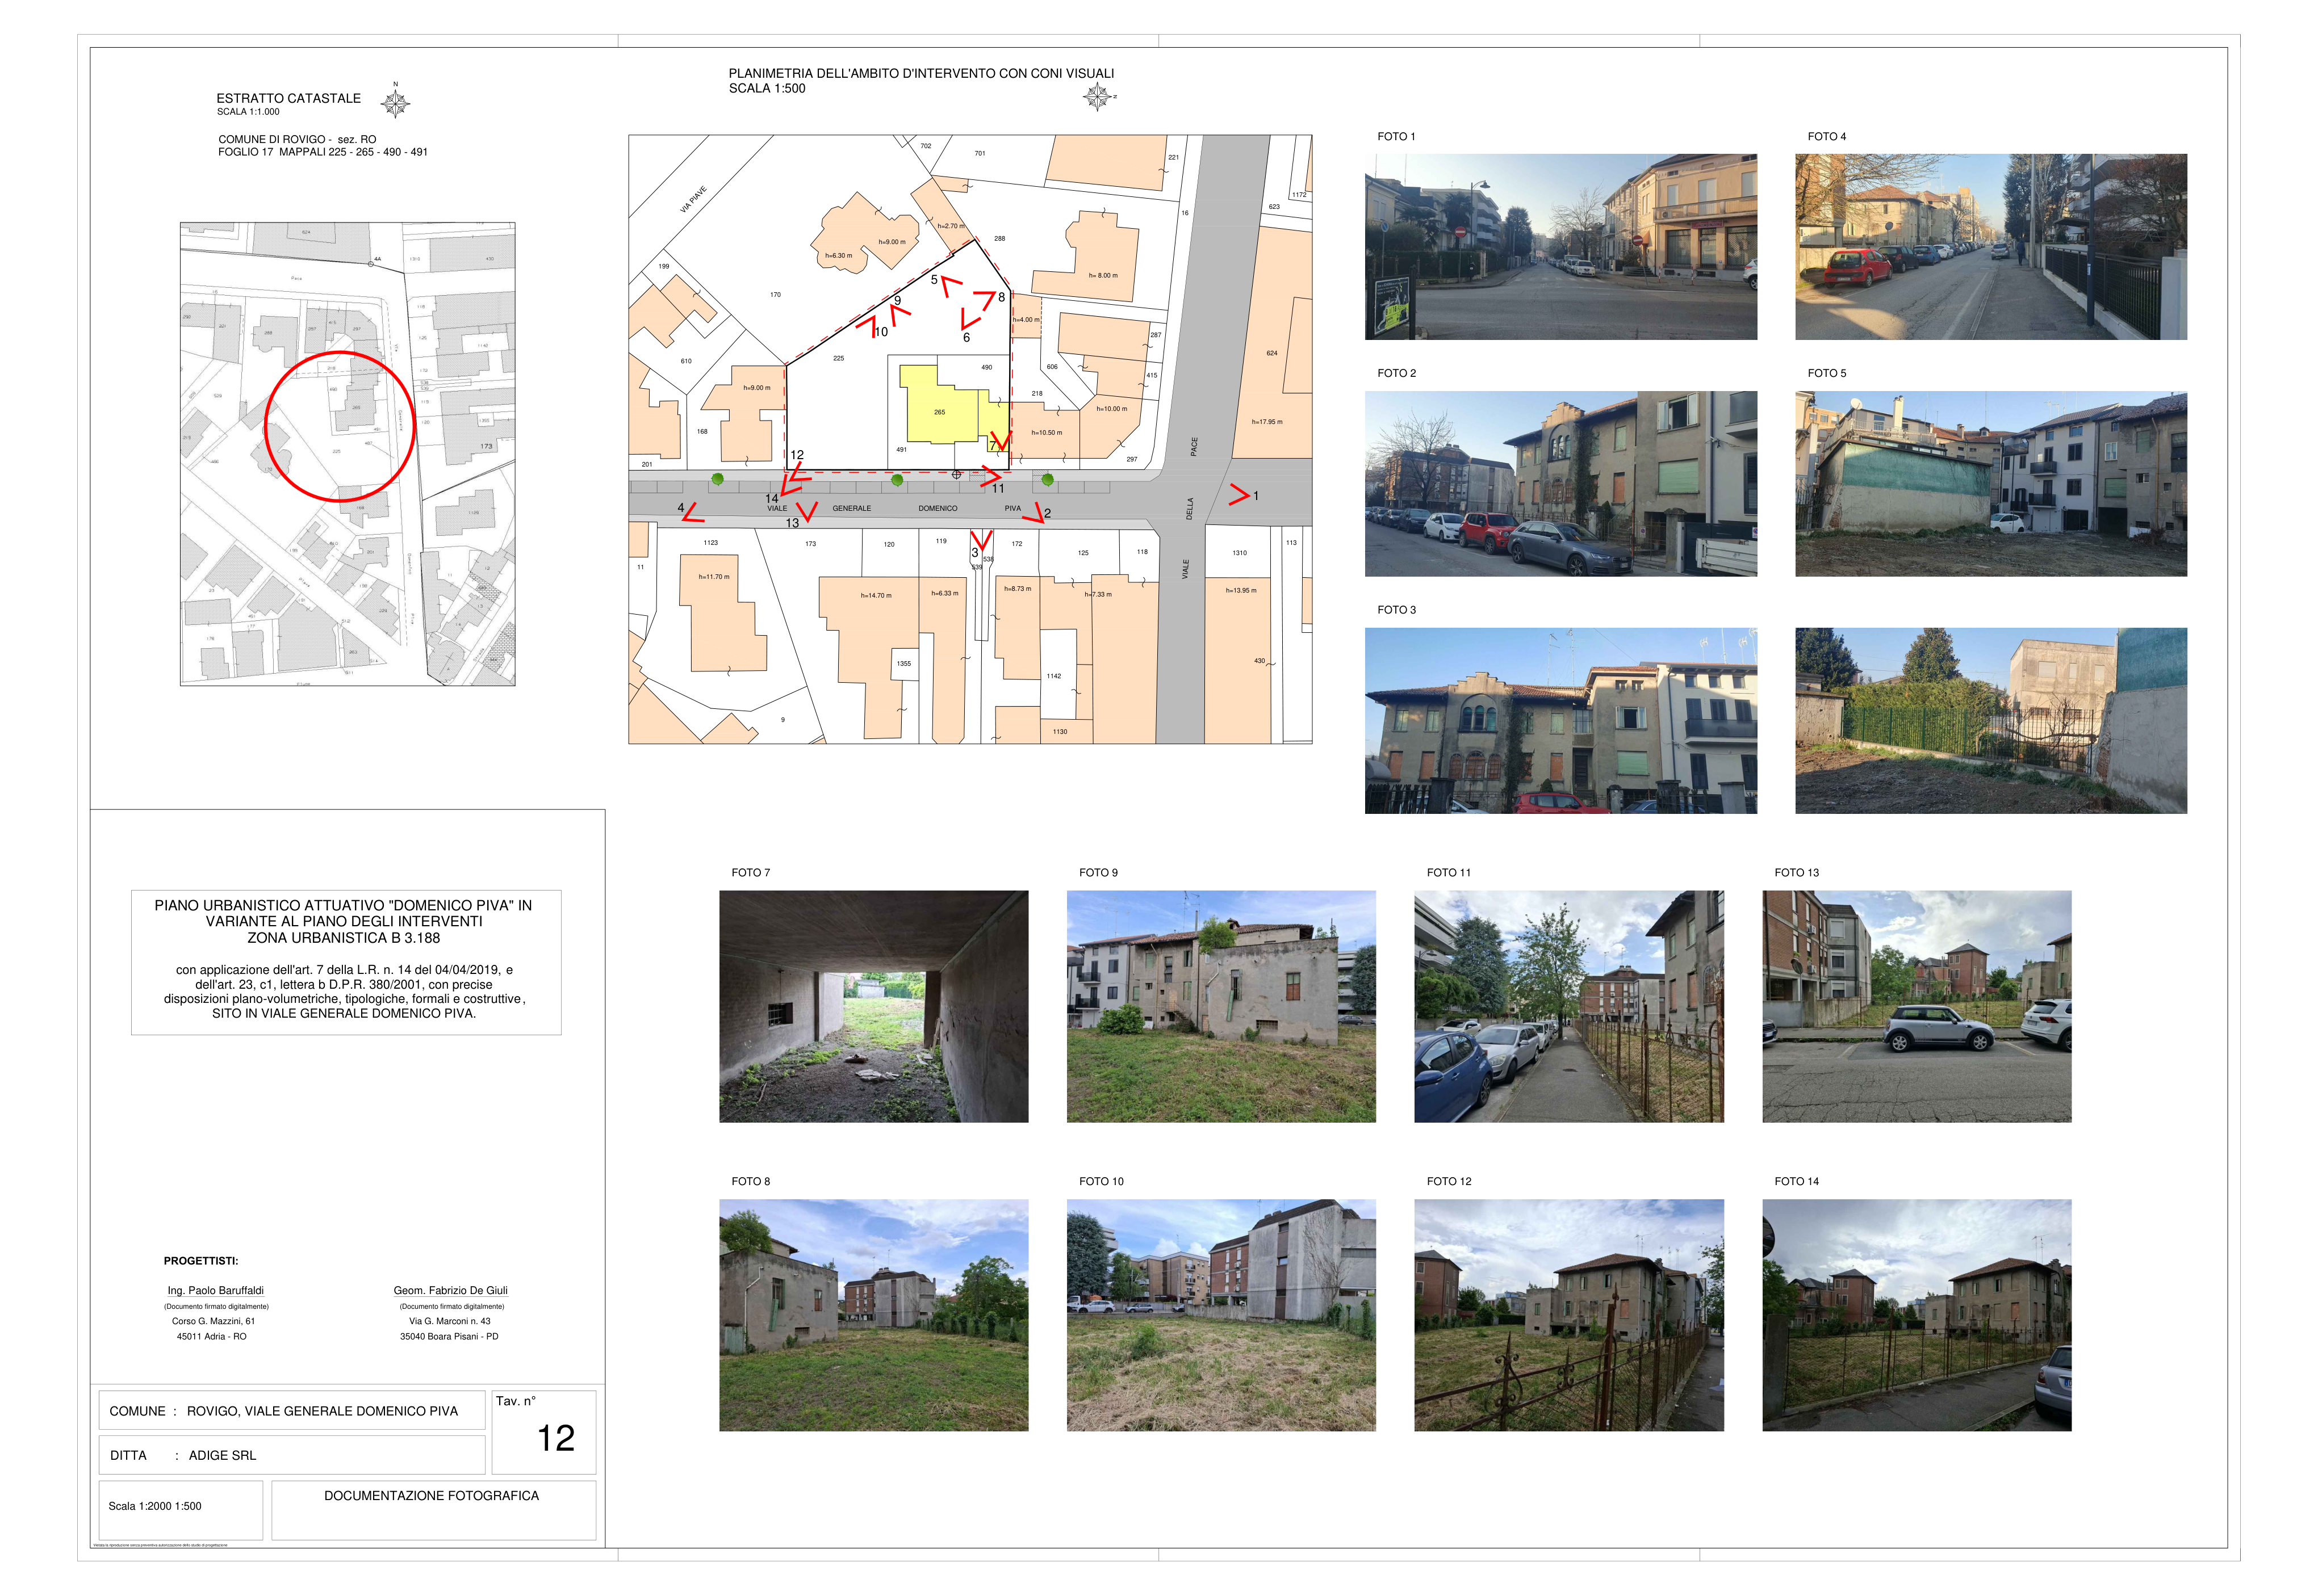
Task: Open the FOTO 14 photograph
Action: (1917, 1315)
